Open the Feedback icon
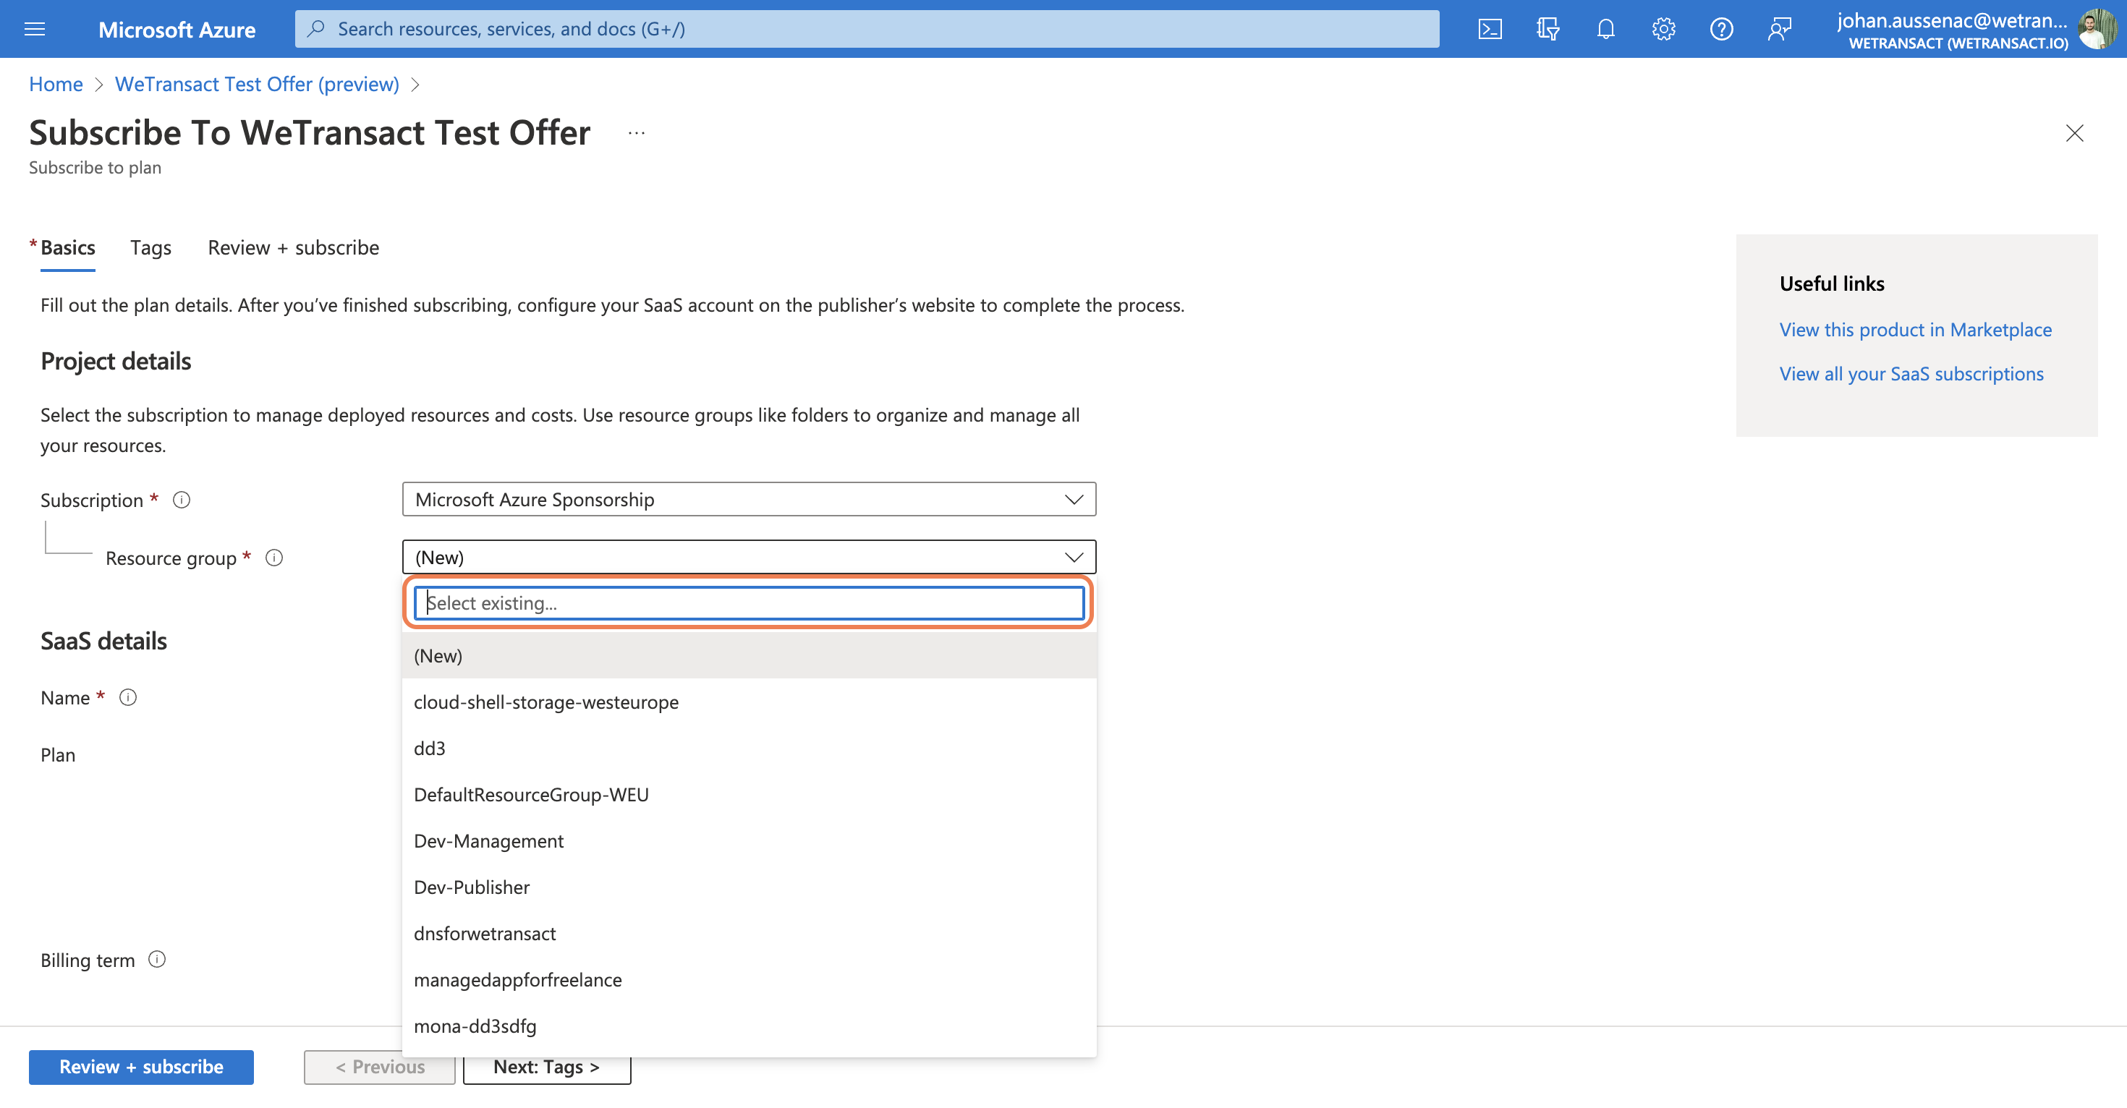 (x=1780, y=29)
